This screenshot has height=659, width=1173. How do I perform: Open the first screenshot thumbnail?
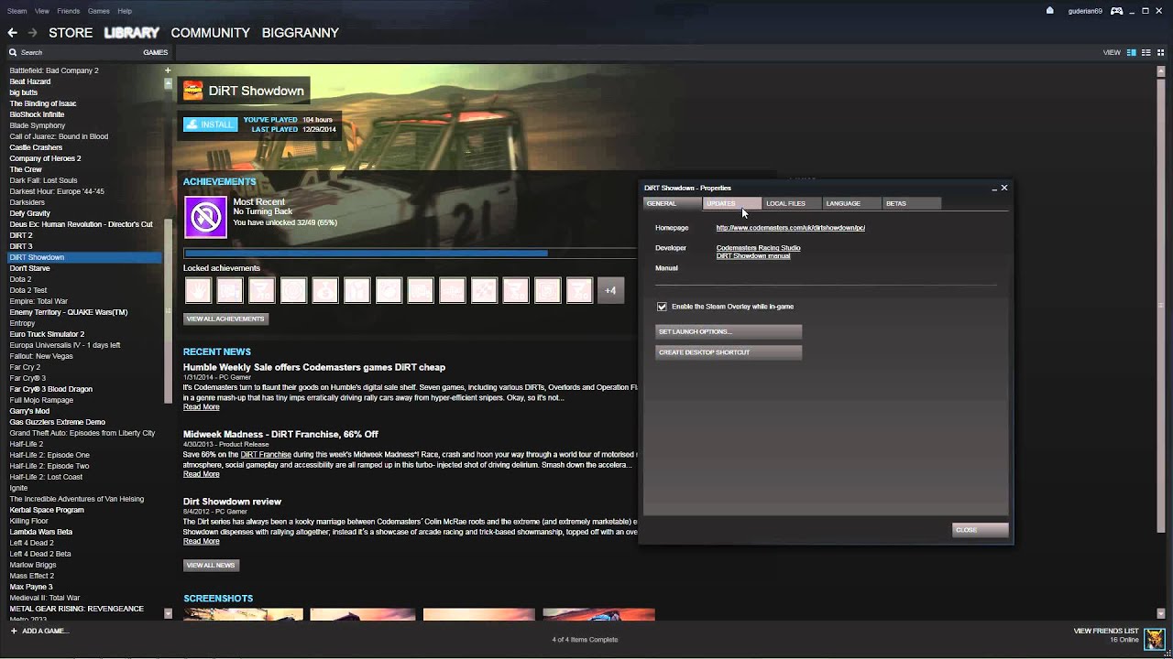tap(243, 614)
